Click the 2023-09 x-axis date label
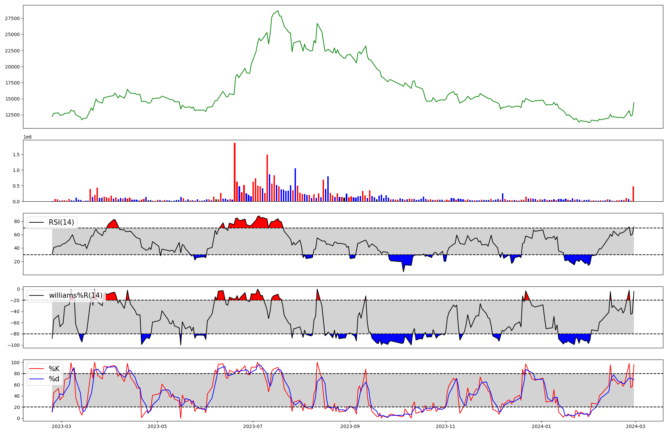This screenshot has width=668, height=434. pyautogui.click(x=350, y=426)
